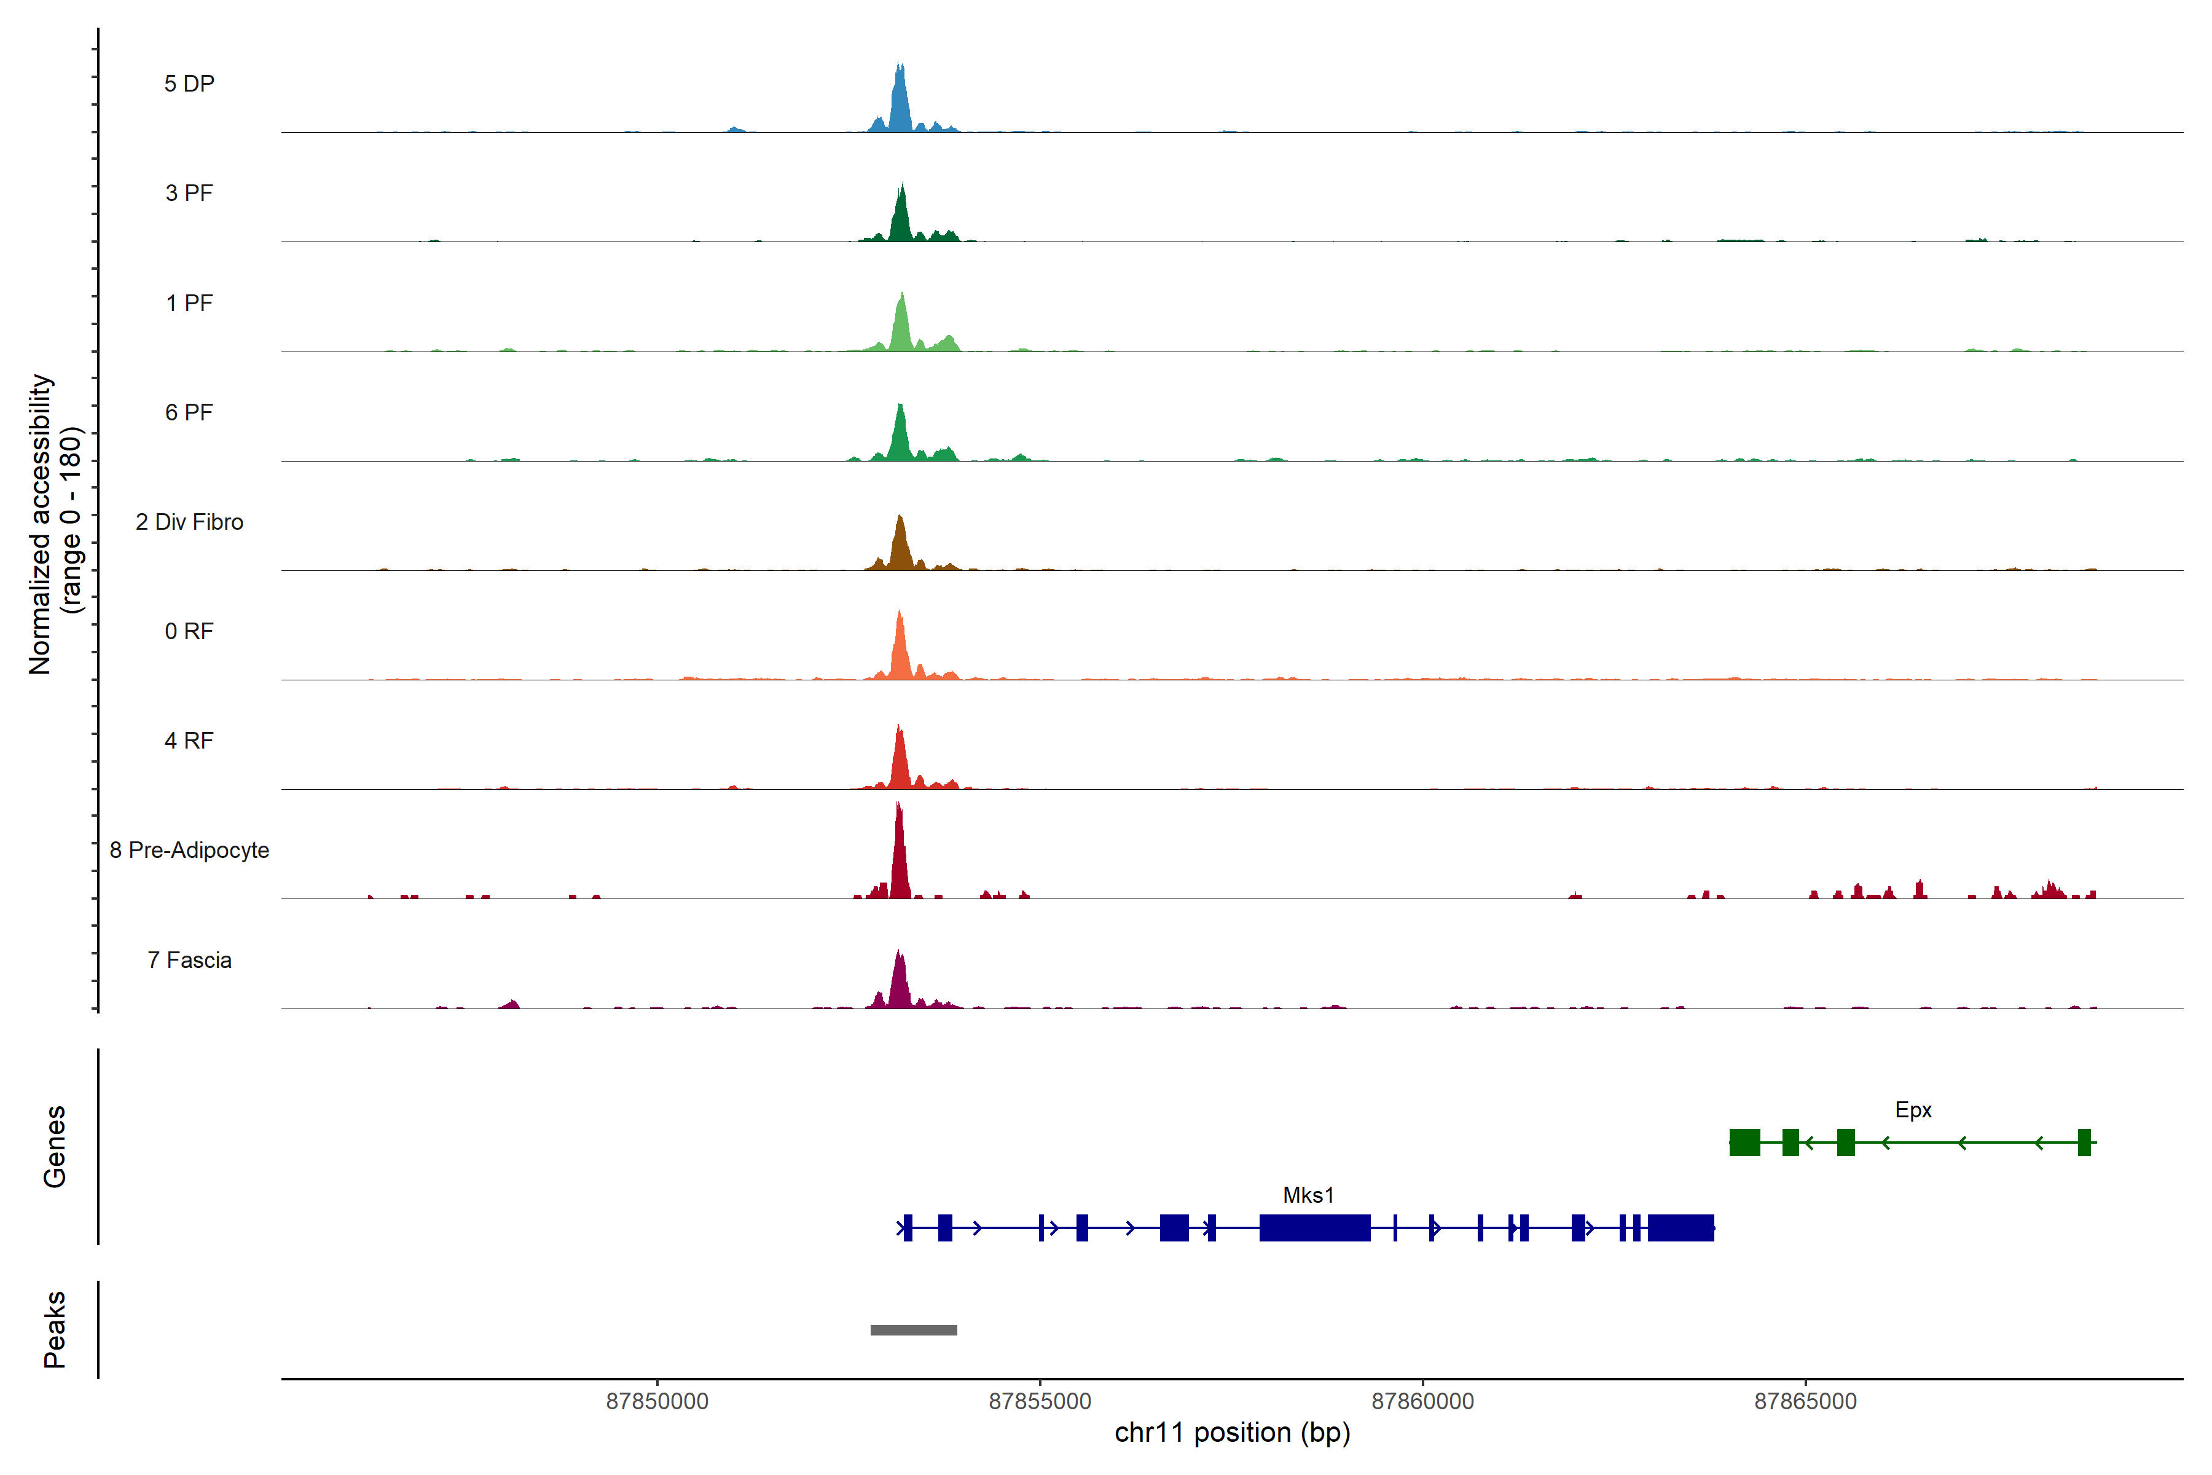This screenshot has height=1475, width=2212.
Task: Click the 87850000 axis tick label
Action: [x=656, y=1401]
